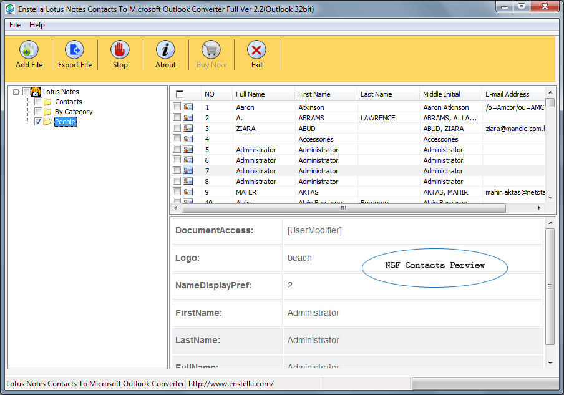Screen dimensions: 564x395
Task: Click the By Category folder icon
Action: [x=47, y=112]
